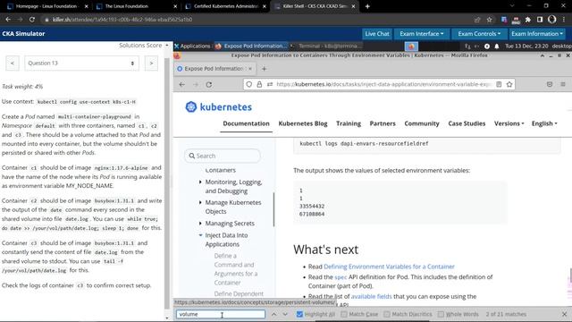
Task: Reload page in Firefox
Action: (209, 84)
